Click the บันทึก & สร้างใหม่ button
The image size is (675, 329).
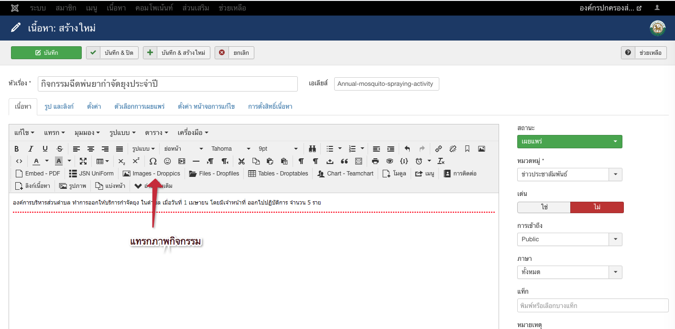click(177, 52)
